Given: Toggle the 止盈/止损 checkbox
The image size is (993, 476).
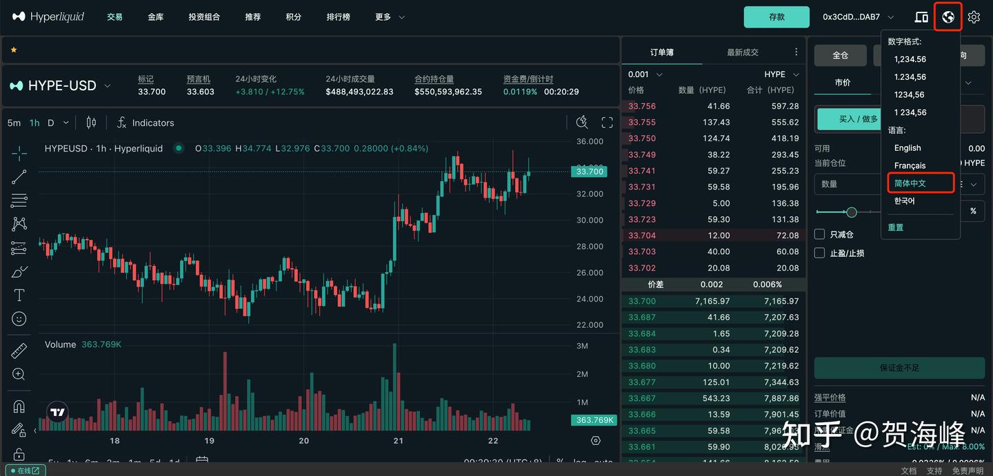Looking at the screenshot, I should click(820, 253).
